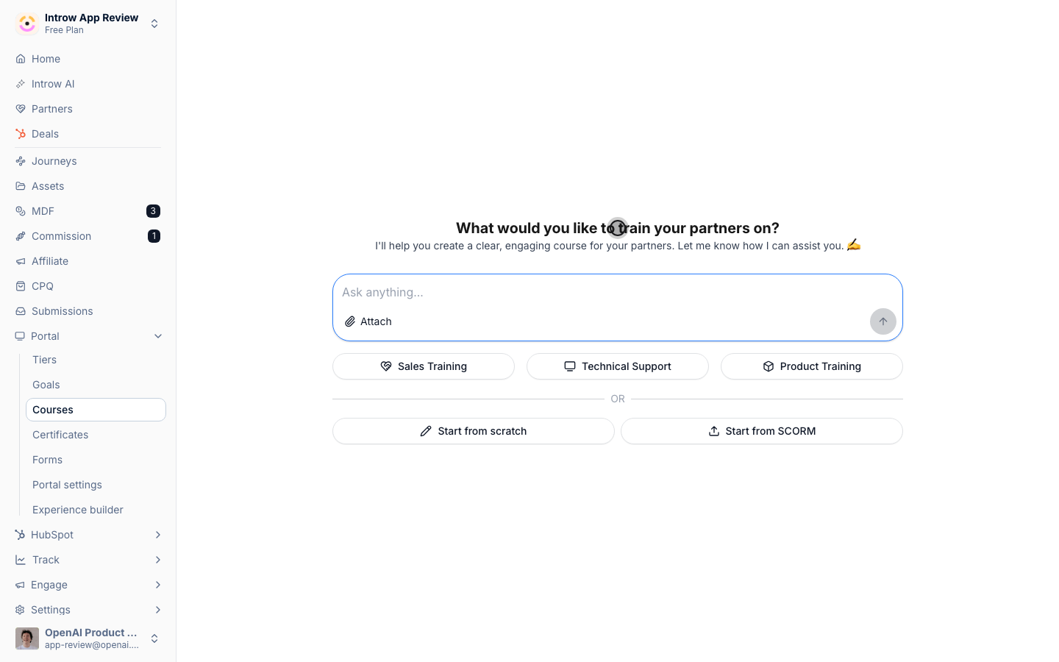Click the Journeys sidebar icon
The image size is (1059, 662).
(21, 161)
